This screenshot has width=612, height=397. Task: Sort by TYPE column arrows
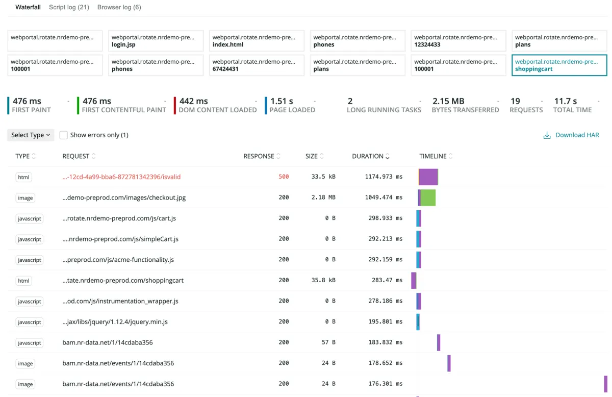tap(34, 156)
